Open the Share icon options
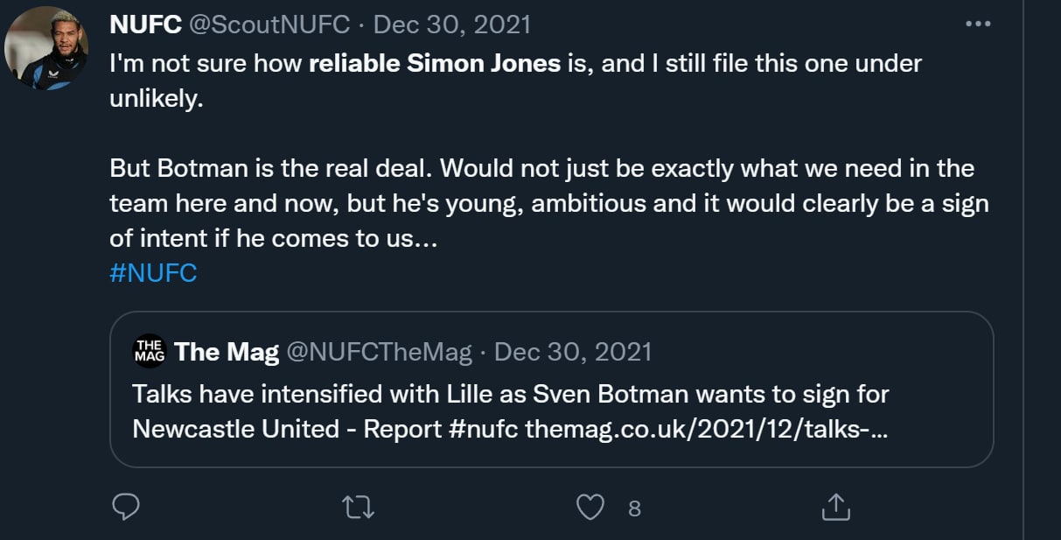 click(835, 506)
